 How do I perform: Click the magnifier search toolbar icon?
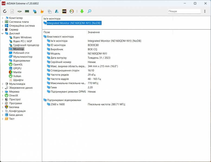(x=89, y=11)
